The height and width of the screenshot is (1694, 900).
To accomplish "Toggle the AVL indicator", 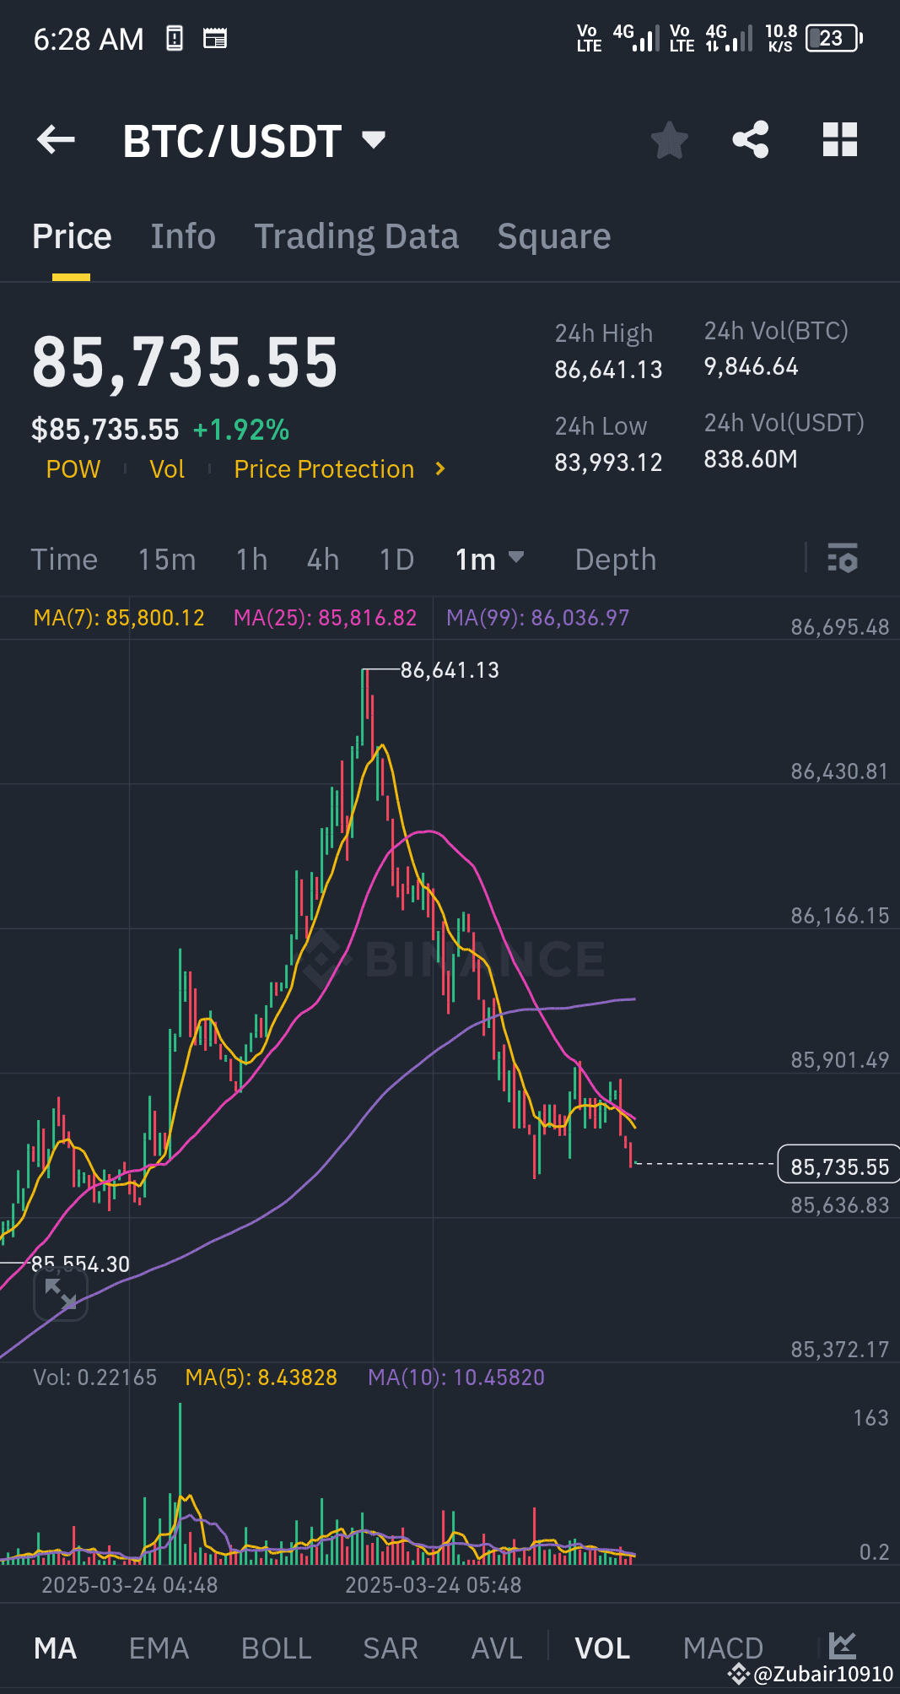I will [x=497, y=1648].
